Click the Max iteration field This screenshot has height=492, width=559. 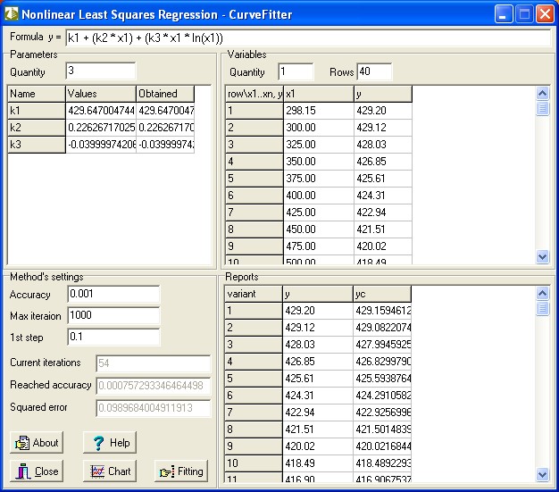(113, 316)
